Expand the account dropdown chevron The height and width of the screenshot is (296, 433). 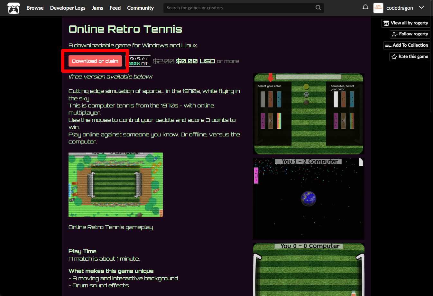[421, 7]
